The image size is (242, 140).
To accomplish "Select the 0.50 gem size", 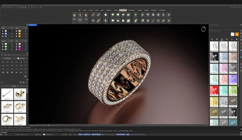I will [x=21, y=65].
